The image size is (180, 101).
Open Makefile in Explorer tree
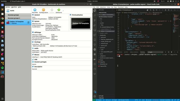coord(102,62)
